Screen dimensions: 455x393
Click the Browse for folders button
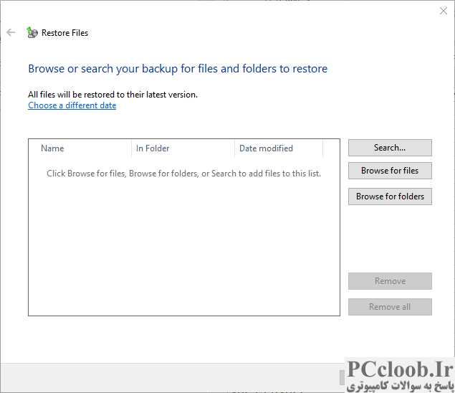tap(390, 196)
